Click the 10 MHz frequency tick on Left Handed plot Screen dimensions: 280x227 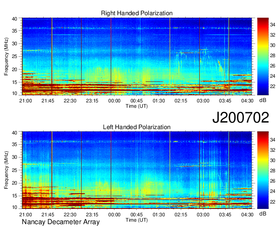15,207
